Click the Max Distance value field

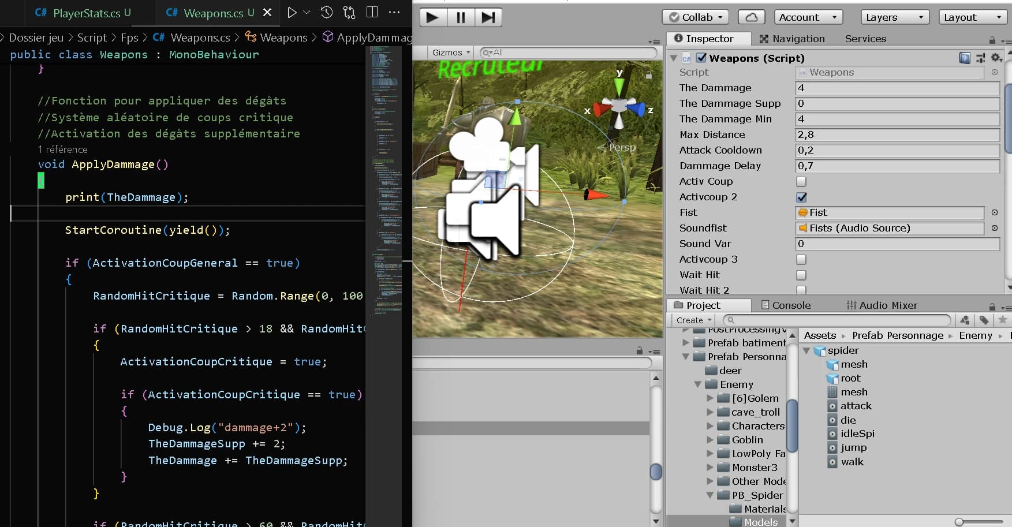pyautogui.click(x=897, y=134)
